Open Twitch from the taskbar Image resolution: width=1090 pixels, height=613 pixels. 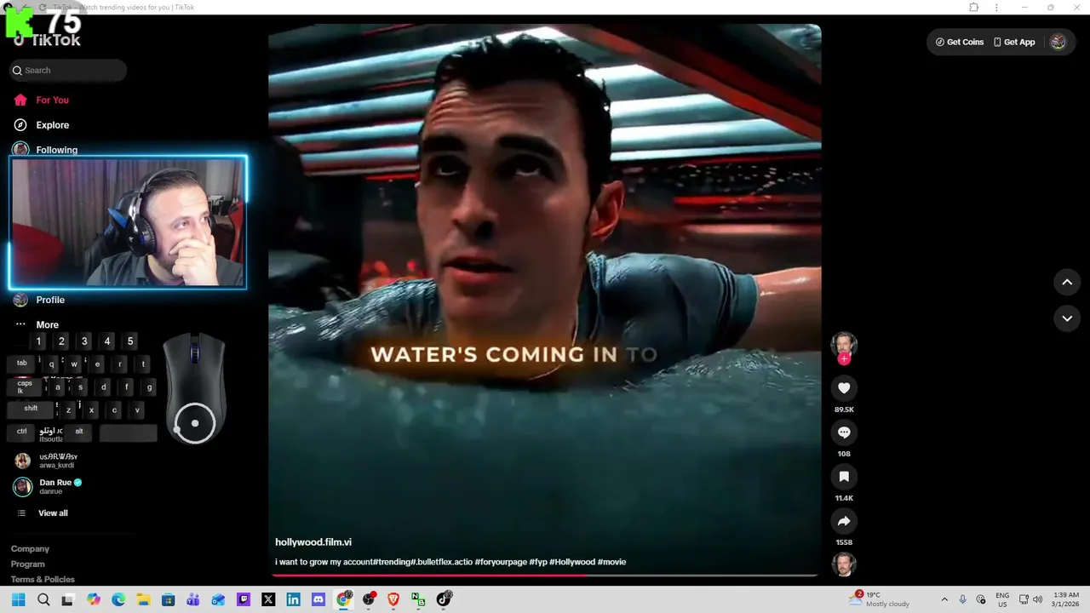244,599
